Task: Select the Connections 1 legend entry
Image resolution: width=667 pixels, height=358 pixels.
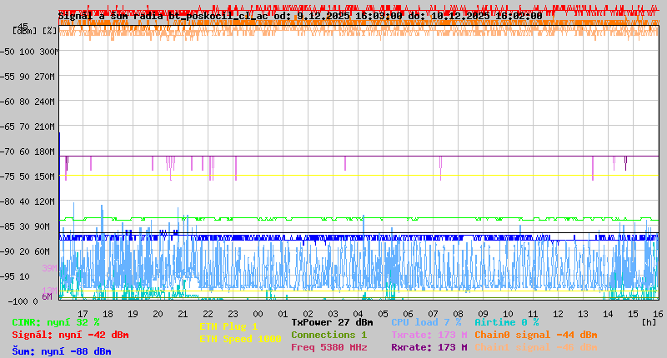Action: (328, 335)
